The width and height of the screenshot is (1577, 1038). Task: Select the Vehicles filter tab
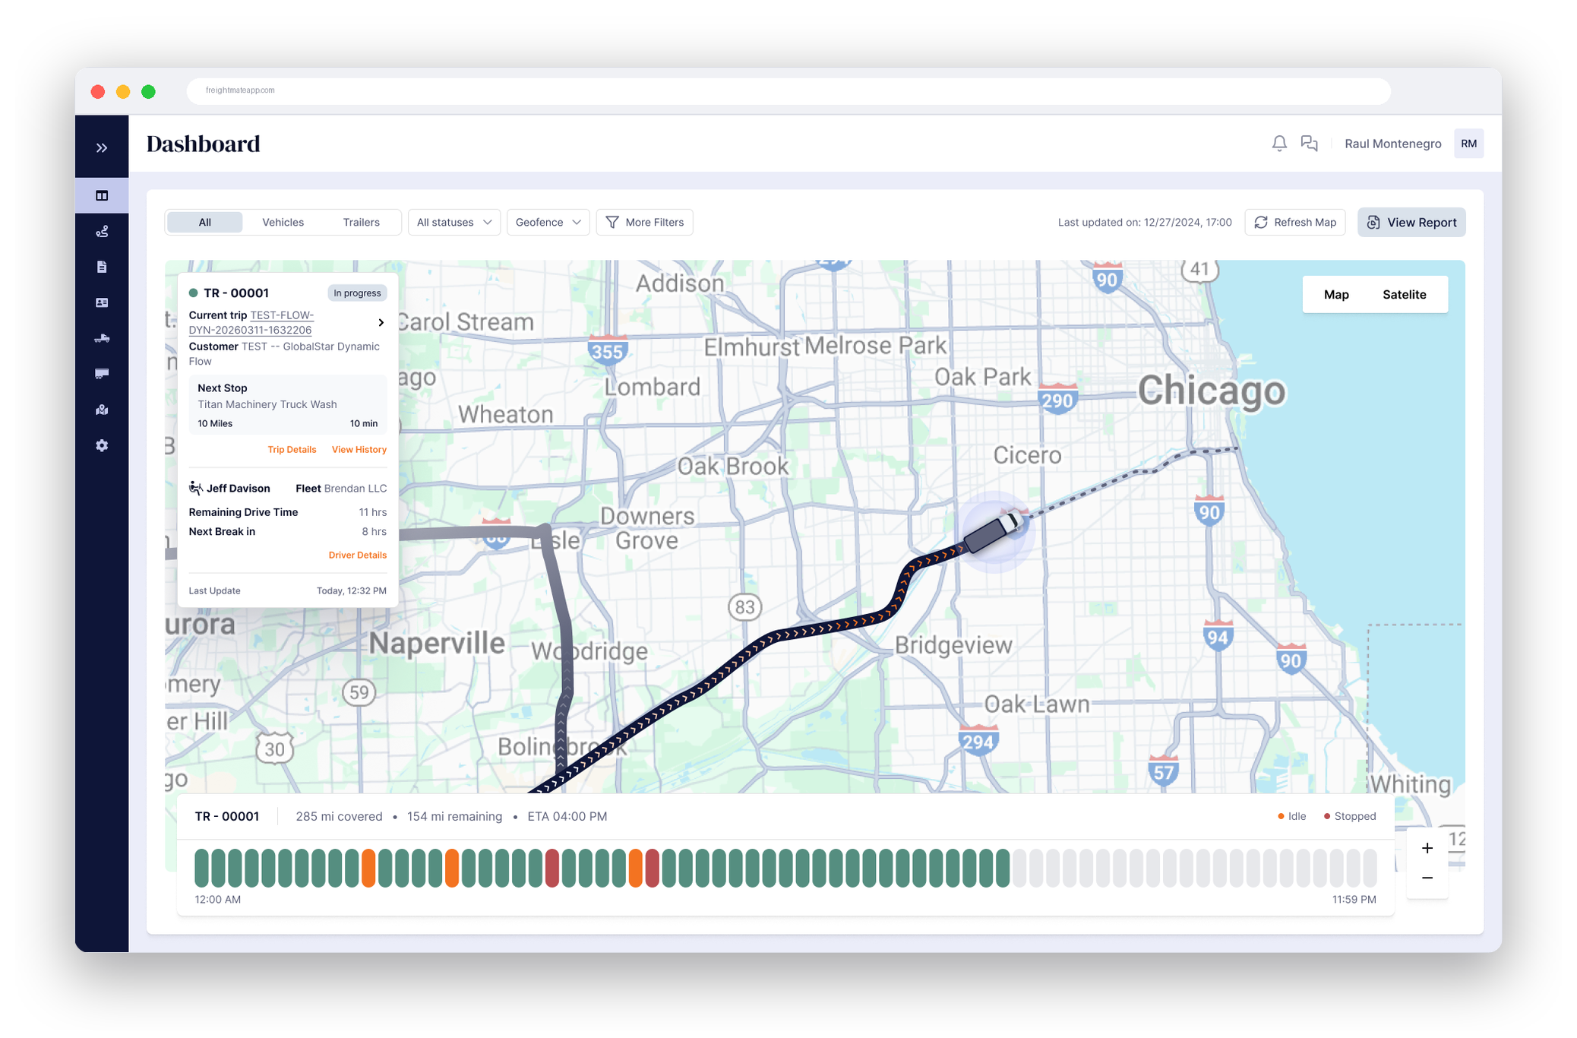283,222
